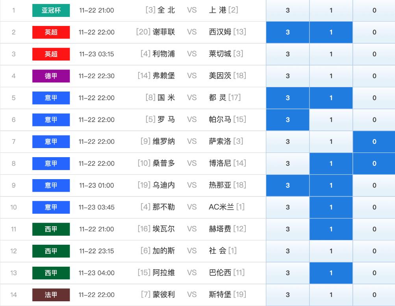The width and height of the screenshot is (395, 306).
Task: Select 1 for 罗马 vs 帕尔马
Action: pos(331,119)
